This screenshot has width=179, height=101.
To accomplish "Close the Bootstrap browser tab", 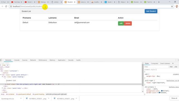I will point(141,2).
